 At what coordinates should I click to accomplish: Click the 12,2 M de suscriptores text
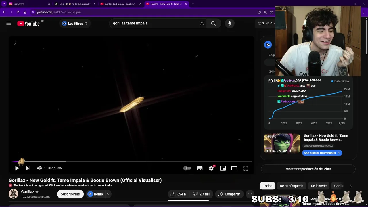36,197
